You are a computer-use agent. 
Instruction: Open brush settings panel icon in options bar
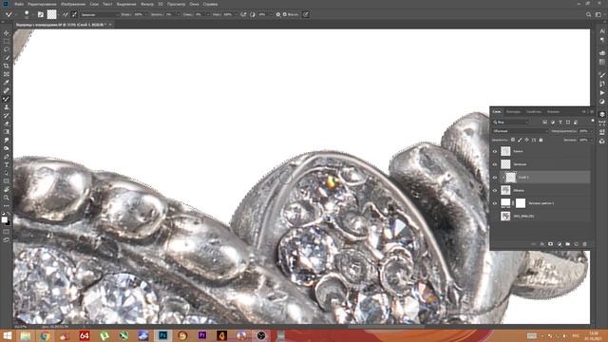[41, 14]
